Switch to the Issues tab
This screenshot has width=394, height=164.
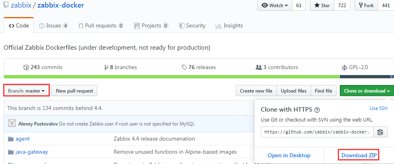point(53,25)
